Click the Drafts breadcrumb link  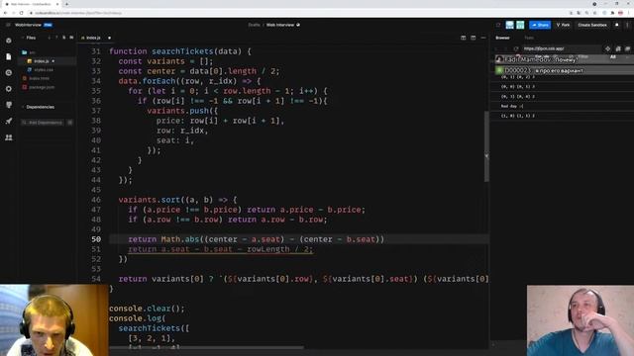(254, 25)
